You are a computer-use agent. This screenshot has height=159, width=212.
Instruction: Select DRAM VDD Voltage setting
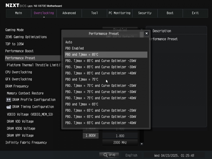click(20, 121)
